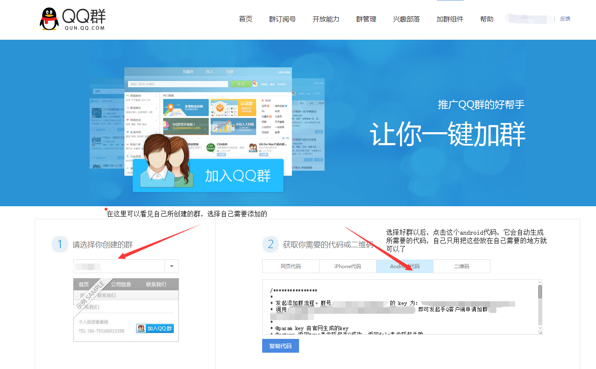Expand the group selection dropdown arrow
Image resolution: width=596 pixels, height=369 pixels.
tap(172, 266)
